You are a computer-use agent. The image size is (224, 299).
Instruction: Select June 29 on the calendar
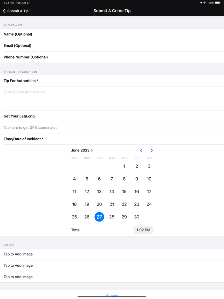[x=124, y=217]
